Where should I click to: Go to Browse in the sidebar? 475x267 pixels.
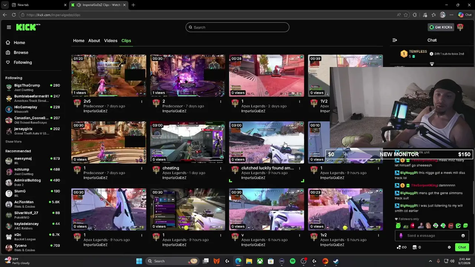pyautogui.click(x=17, y=53)
